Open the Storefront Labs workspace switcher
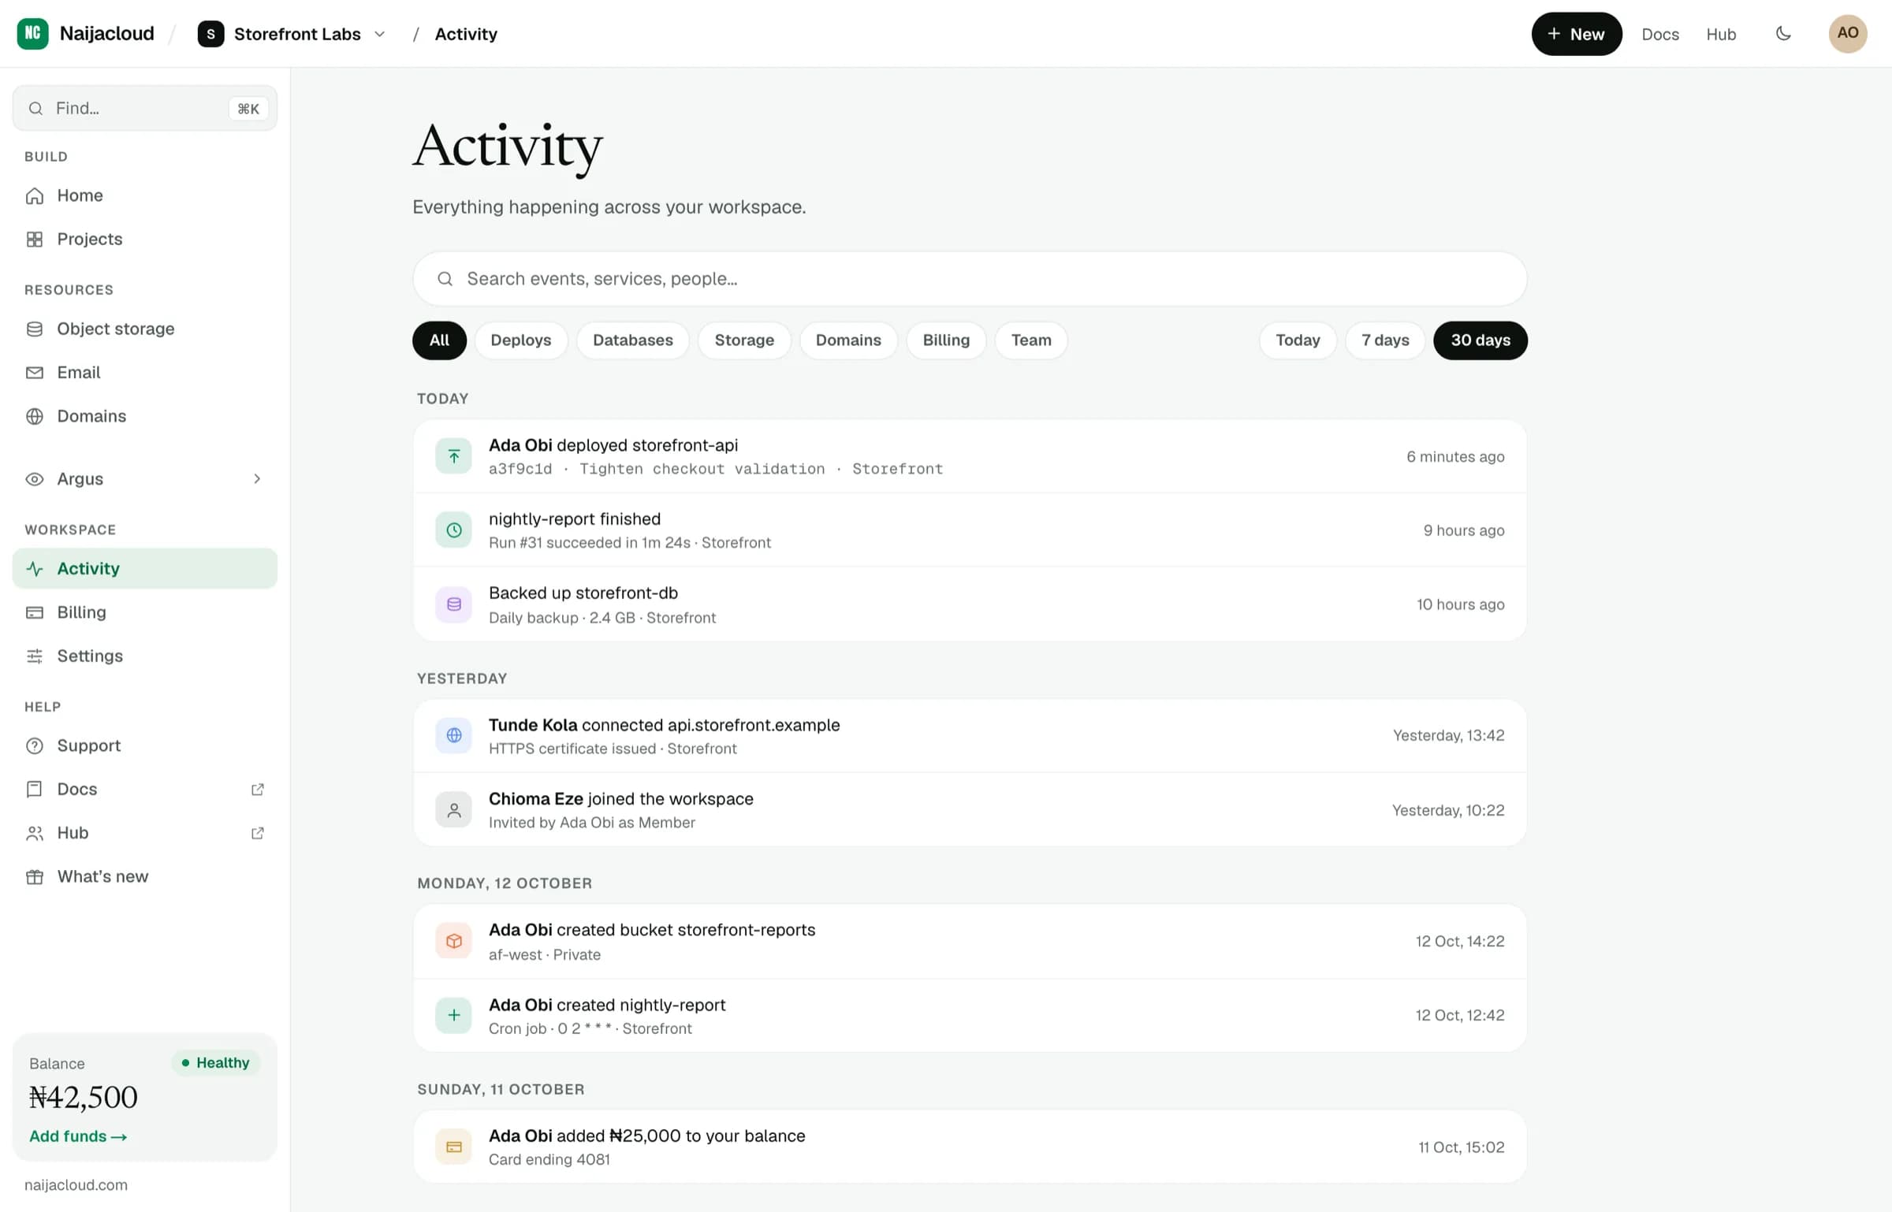Viewport: 1892px width, 1212px height. tap(292, 34)
